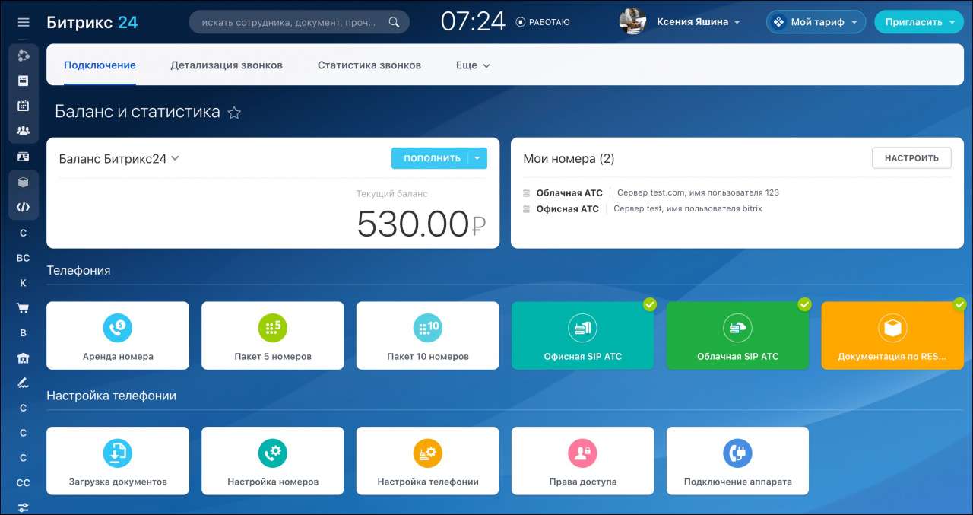The height and width of the screenshot is (515, 973).
Task: Open Загрузка документов tile
Action: 118,461
